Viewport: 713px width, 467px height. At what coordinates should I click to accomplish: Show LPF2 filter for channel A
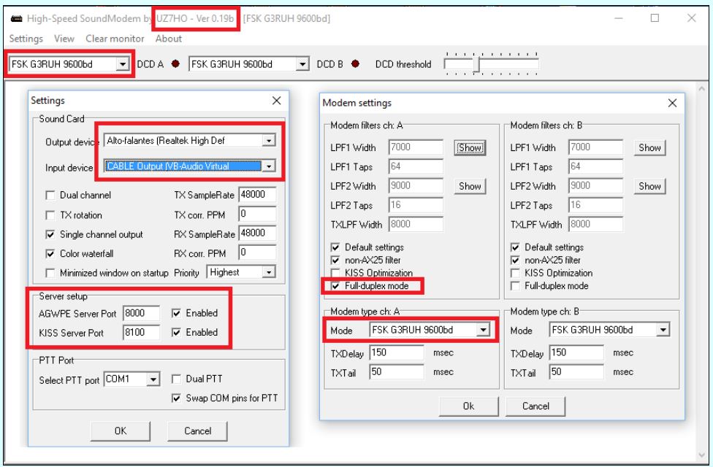click(470, 186)
